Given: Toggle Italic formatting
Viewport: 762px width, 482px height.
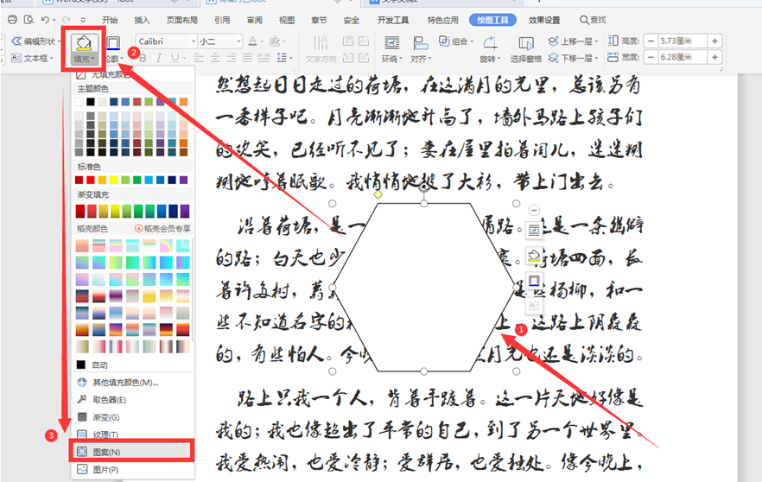Looking at the screenshot, I should coord(158,59).
